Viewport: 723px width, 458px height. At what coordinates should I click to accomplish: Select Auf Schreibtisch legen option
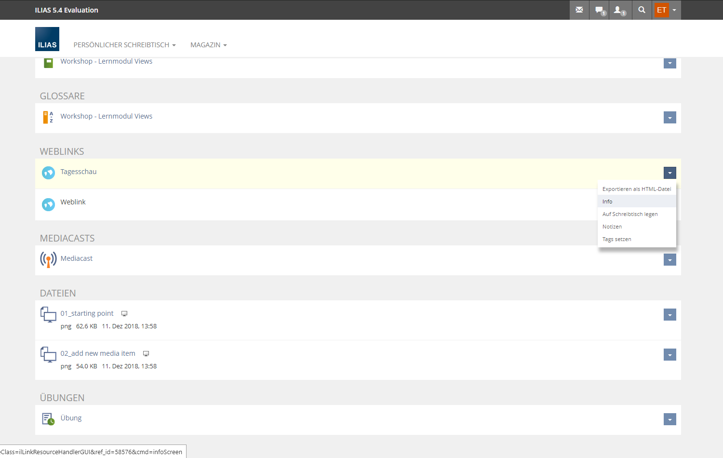coord(629,214)
